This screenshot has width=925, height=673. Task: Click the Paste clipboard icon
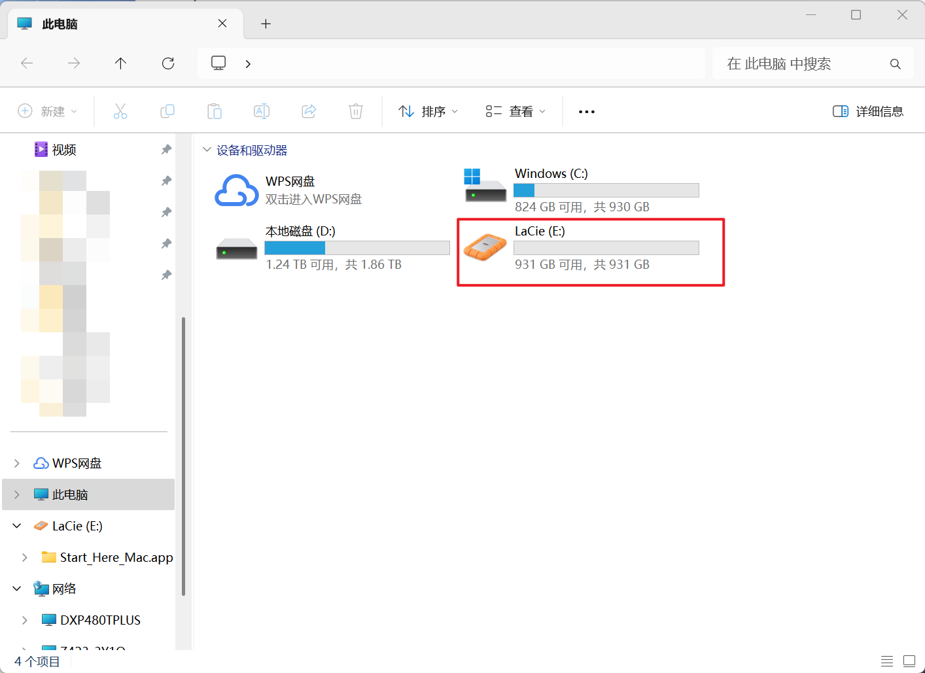(x=215, y=111)
